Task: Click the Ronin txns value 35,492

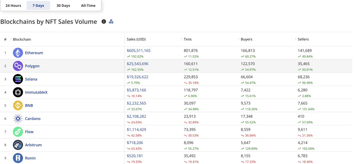Action: coord(190,156)
